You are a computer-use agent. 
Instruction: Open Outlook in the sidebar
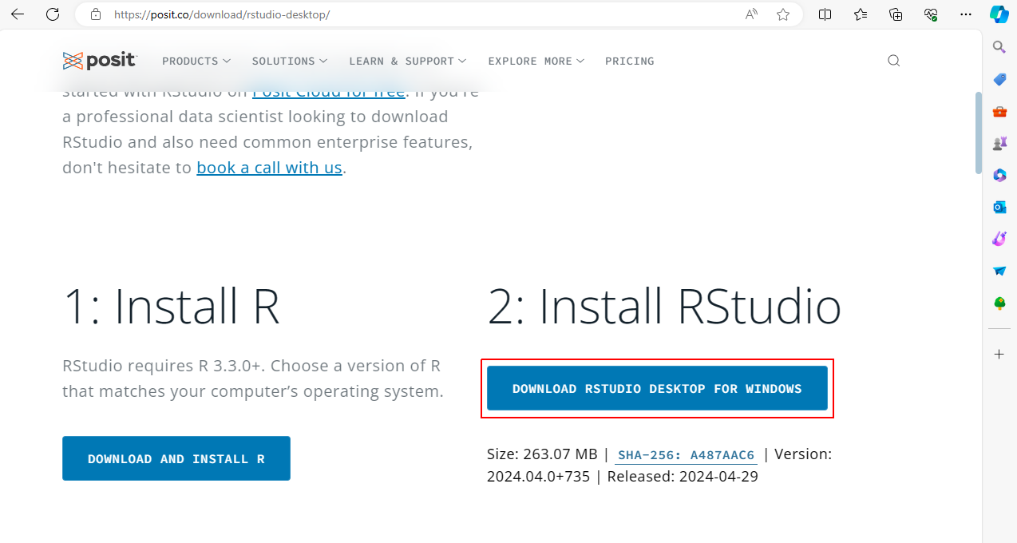coord(999,207)
